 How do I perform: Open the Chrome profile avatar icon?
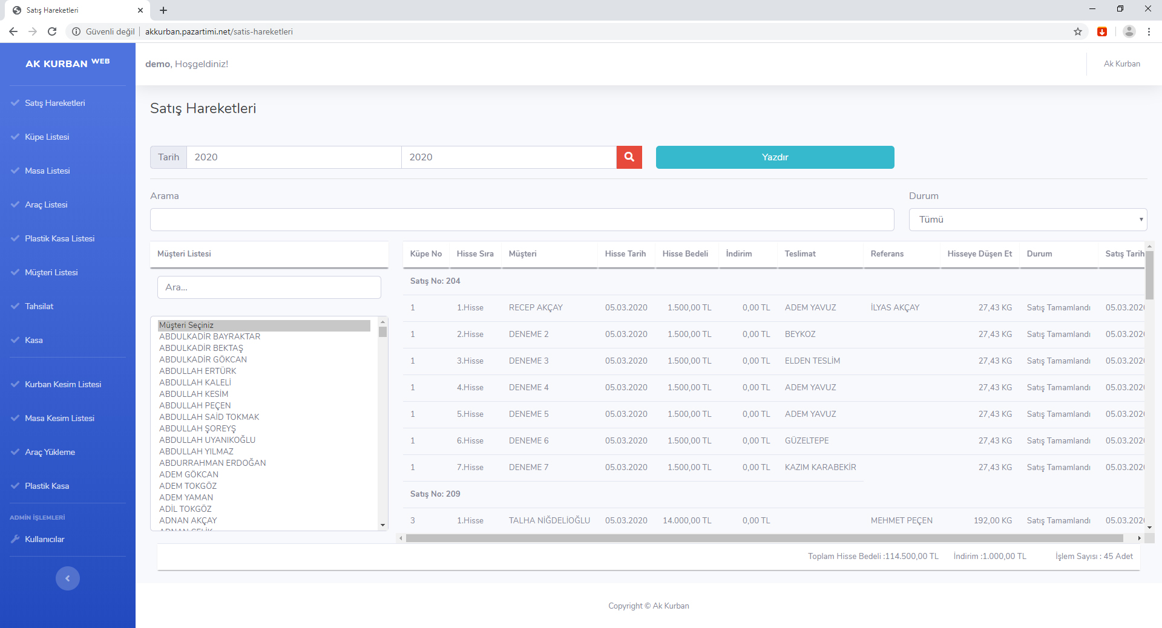click(x=1129, y=31)
